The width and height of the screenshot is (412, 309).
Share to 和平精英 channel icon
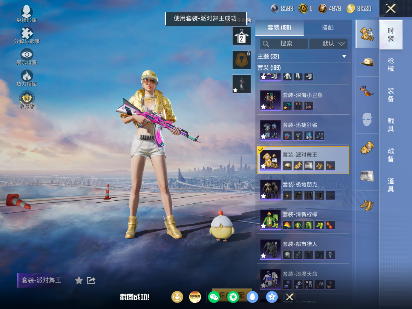pyautogui.click(x=195, y=297)
